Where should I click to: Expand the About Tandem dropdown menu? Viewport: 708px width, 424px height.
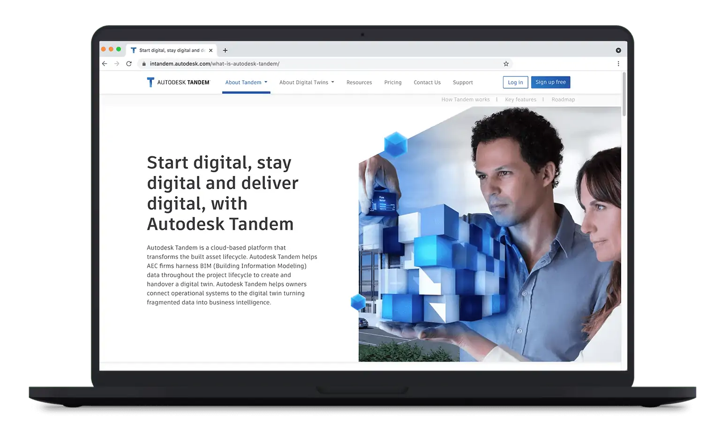(246, 82)
